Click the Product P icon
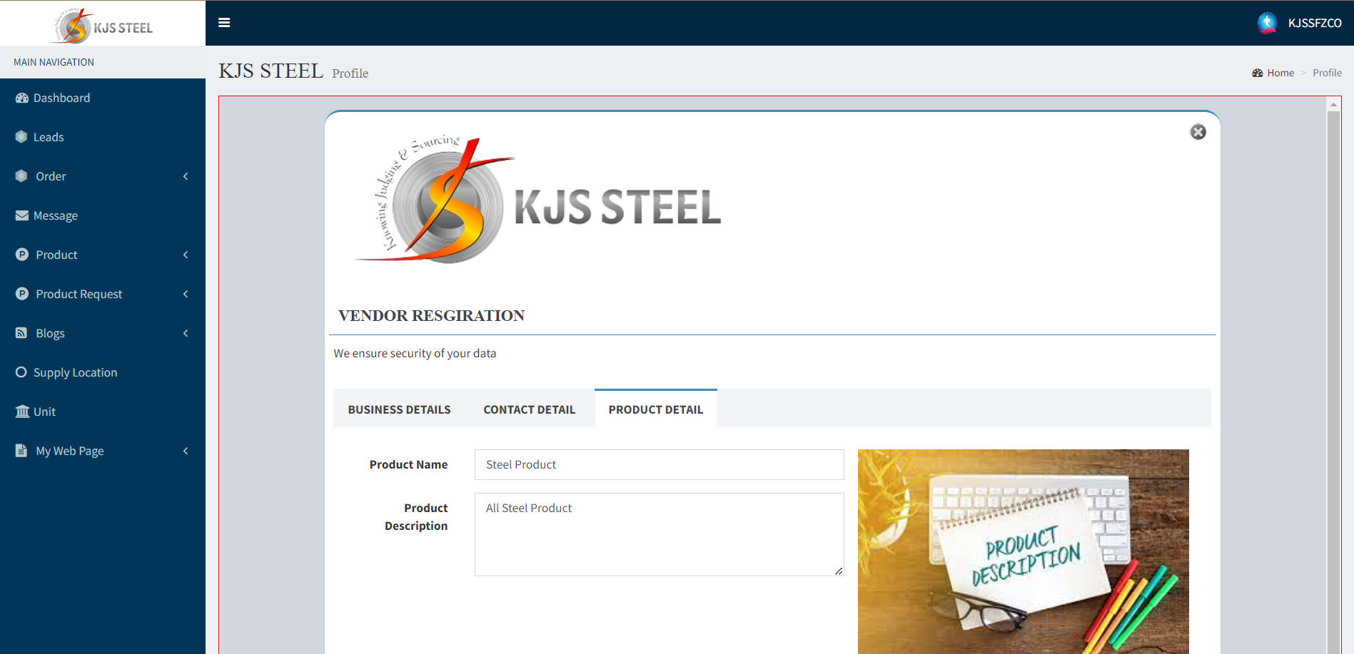The image size is (1354, 654). (x=22, y=255)
